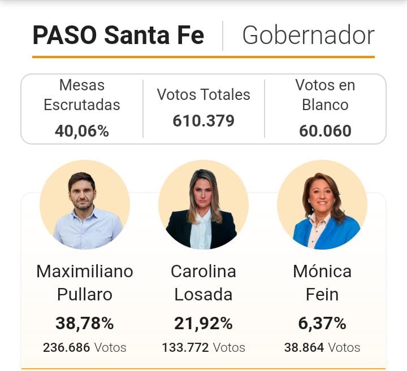This screenshot has height=371, width=407.
Task: Select the 60.060 blank votes figure
Action: [x=325, y=131]
